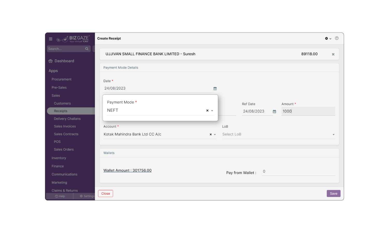Viewport: 389px width, 233px height.
Task: Clear the NEFT payment mode selection
Action: (207, 111)
